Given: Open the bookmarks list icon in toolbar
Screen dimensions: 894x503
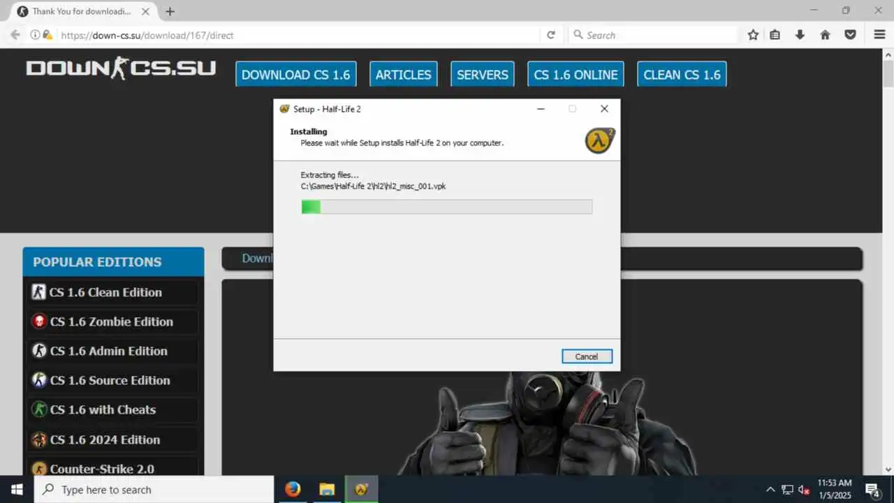Looking at the screenshot, I should 775,35.
